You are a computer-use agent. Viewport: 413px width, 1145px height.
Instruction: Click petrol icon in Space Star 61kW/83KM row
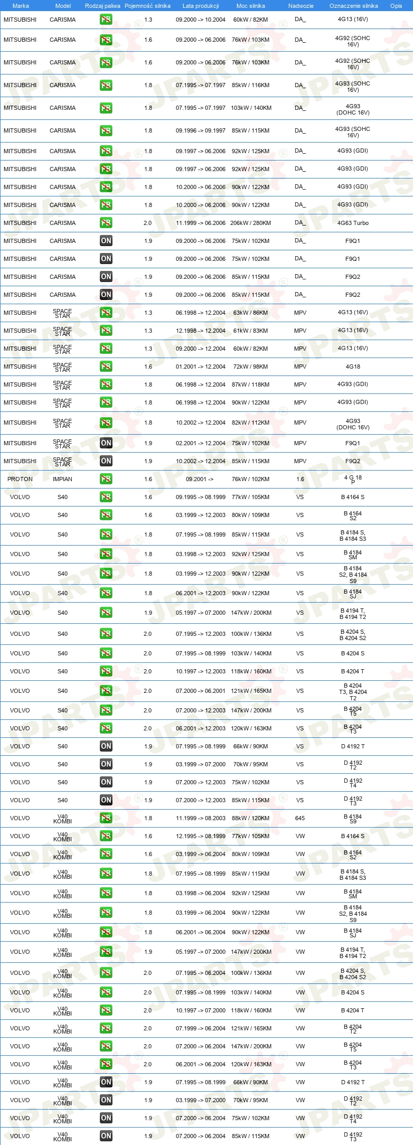(x=106, y=331)
